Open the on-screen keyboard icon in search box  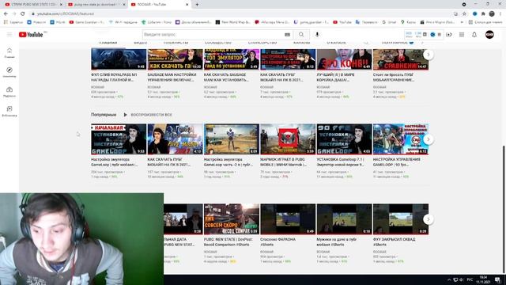[x=287, y=35]
